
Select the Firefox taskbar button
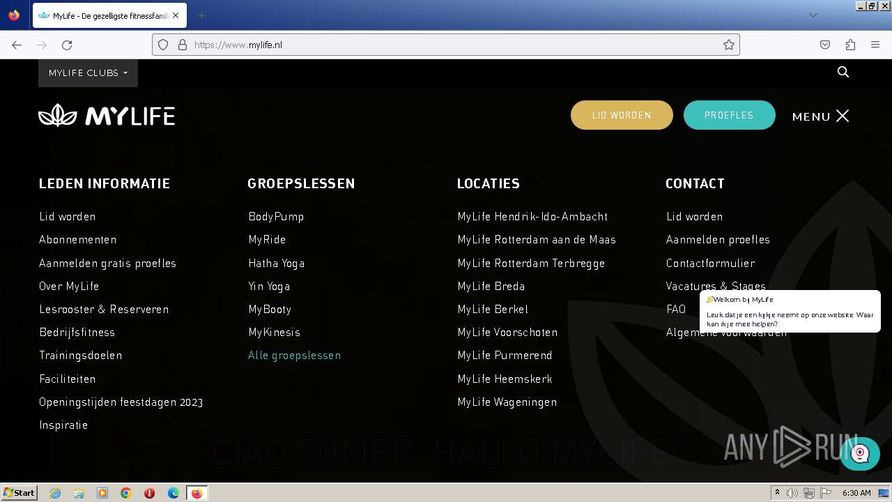coord(197,493)
